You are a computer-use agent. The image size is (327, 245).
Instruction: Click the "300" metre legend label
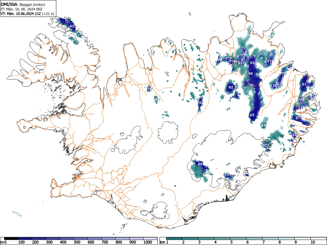(x=49, y=242)
